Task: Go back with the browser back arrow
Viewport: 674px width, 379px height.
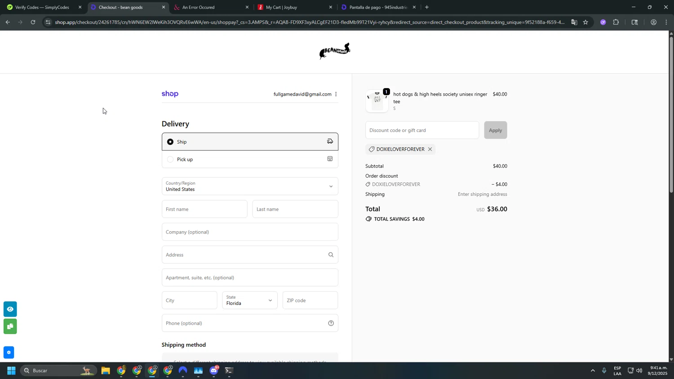Action: [8, 22]
